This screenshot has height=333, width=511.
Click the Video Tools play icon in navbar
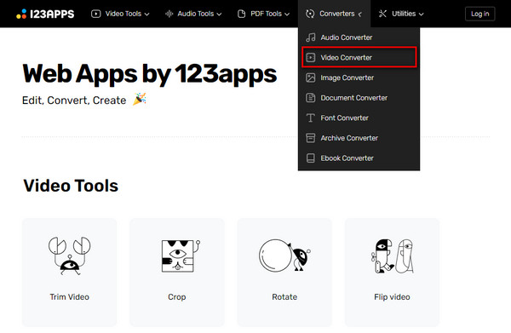click(95, 14)
